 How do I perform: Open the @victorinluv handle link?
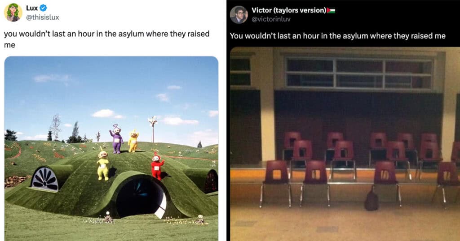(271, 19)
